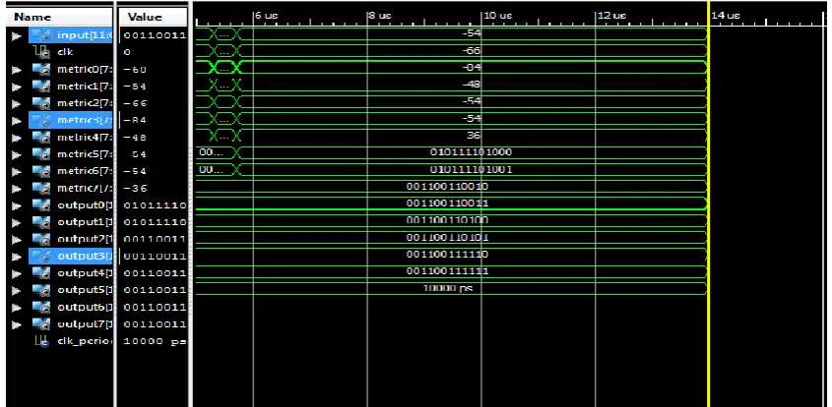Click waveform value 010111101000
Image resolution: width=832 pixels, height=407 pixels.
point(471,152)
